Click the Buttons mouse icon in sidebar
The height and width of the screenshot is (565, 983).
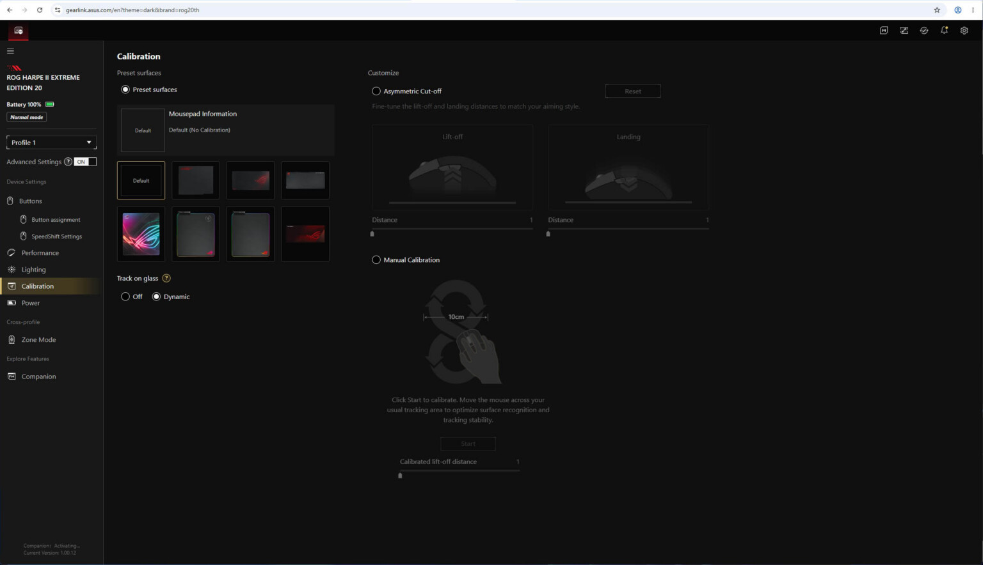point(10,201)
